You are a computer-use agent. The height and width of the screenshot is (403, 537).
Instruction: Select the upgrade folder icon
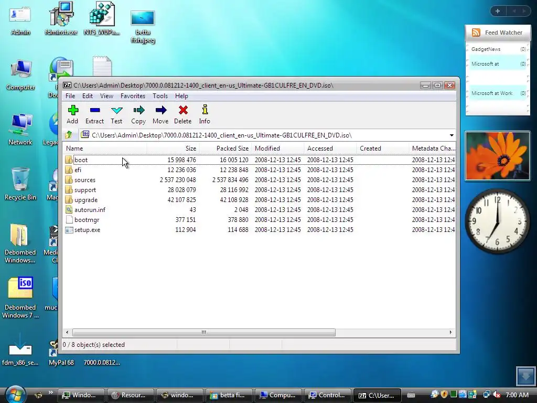pyautogui.click(x=69, y=199)
